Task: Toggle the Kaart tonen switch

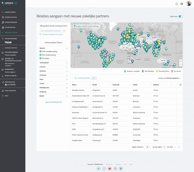Action: click(181, 16)
